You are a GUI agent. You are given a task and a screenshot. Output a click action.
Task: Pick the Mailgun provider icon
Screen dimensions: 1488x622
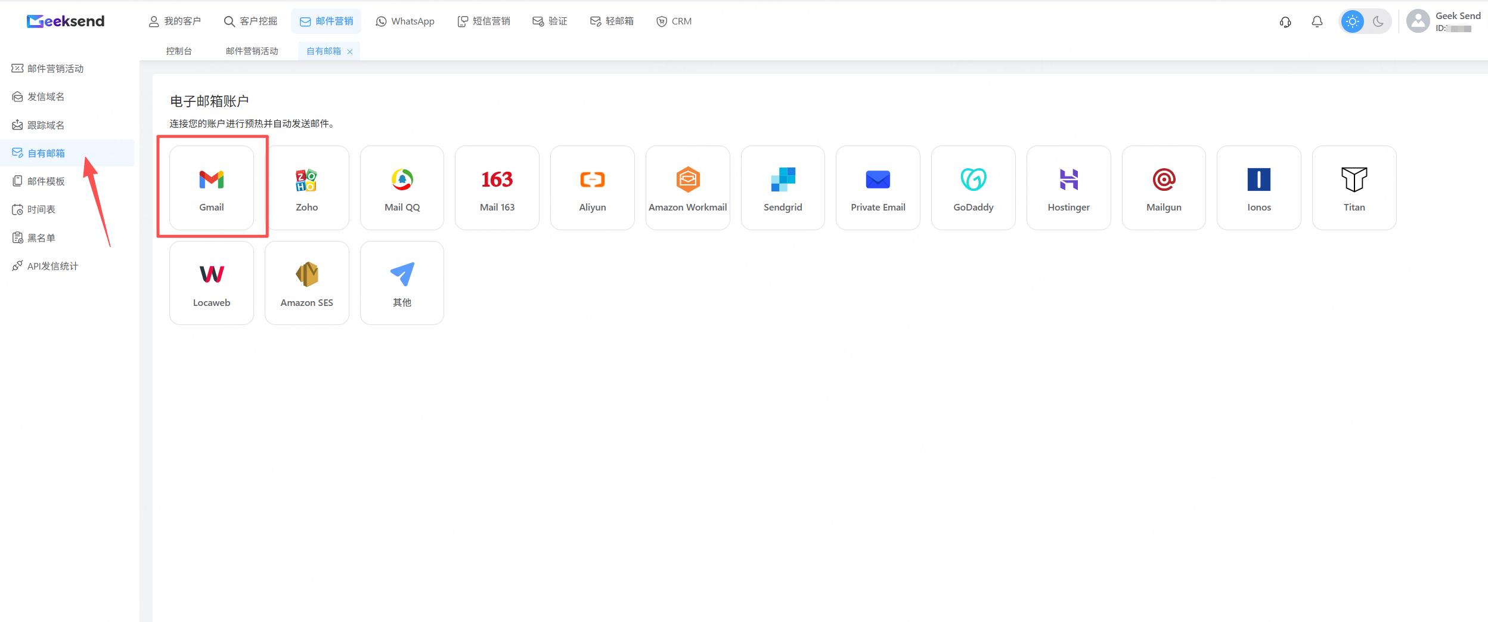[1164, 180]
